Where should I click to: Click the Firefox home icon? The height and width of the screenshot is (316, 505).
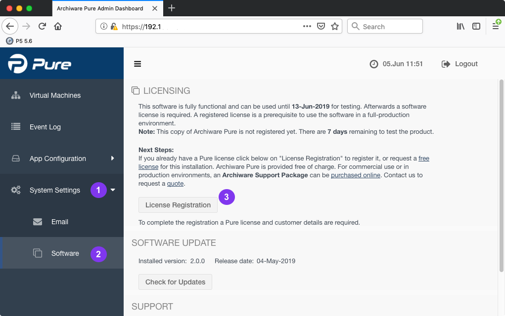click(58, 27)
